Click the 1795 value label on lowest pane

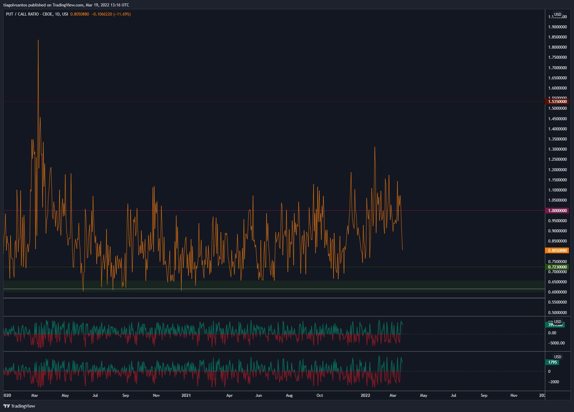553,362
